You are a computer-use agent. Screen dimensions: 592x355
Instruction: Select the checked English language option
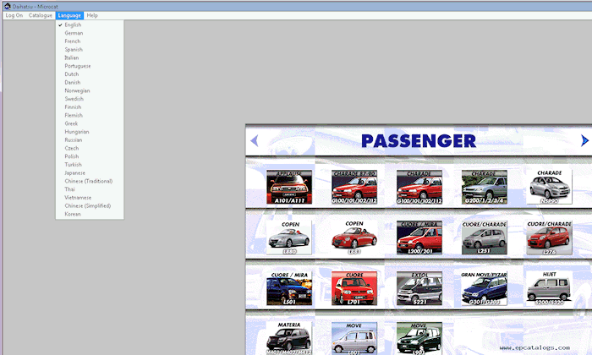tap(73, 25)
